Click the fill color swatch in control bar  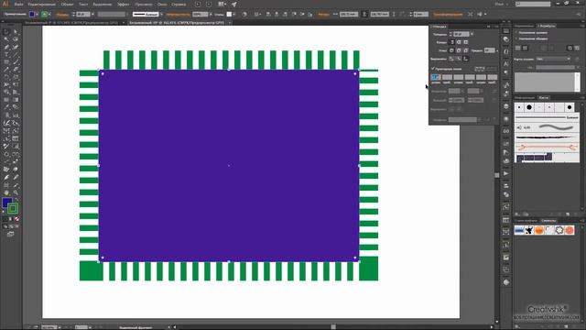[32, 15]
